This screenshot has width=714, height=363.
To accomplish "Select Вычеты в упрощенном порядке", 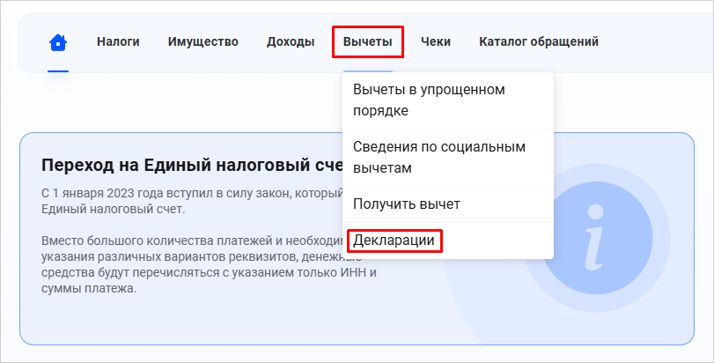I will [x=448, y=100].
